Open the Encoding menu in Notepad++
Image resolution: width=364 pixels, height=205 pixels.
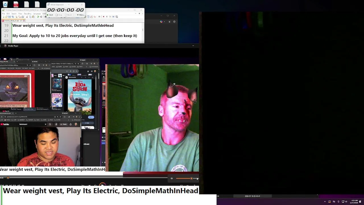pos(28,14)
